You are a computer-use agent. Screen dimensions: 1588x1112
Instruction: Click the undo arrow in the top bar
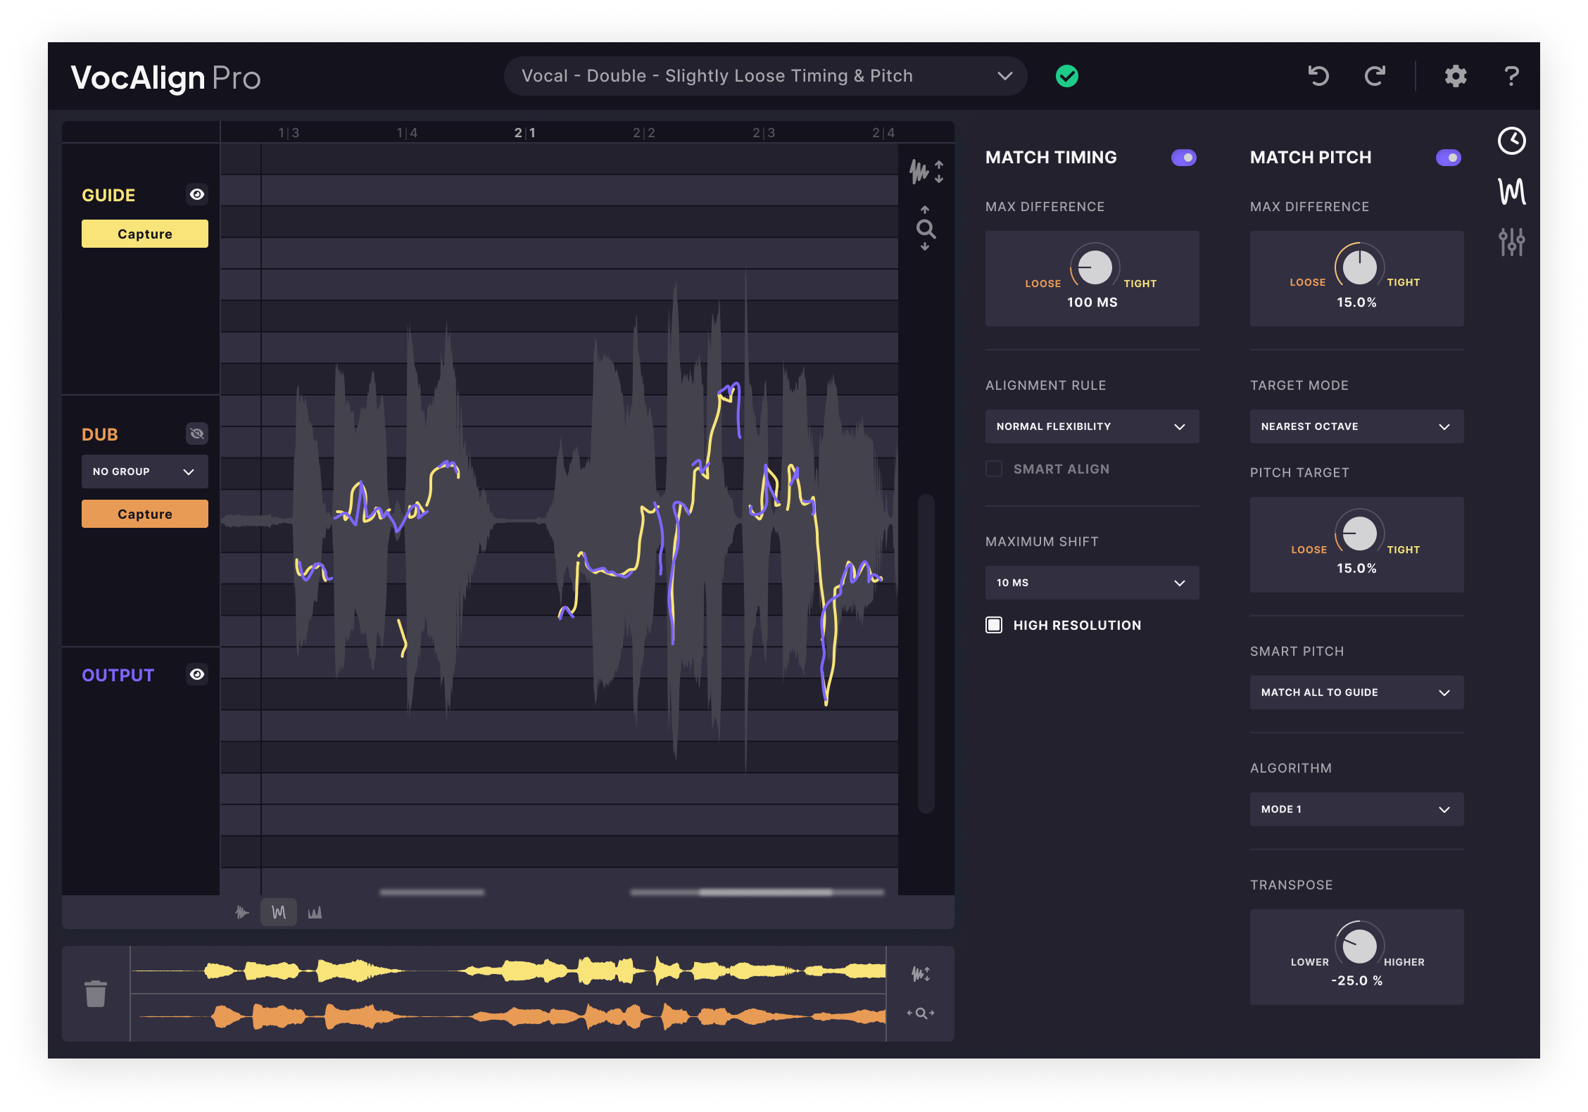tap(1318, 76)
